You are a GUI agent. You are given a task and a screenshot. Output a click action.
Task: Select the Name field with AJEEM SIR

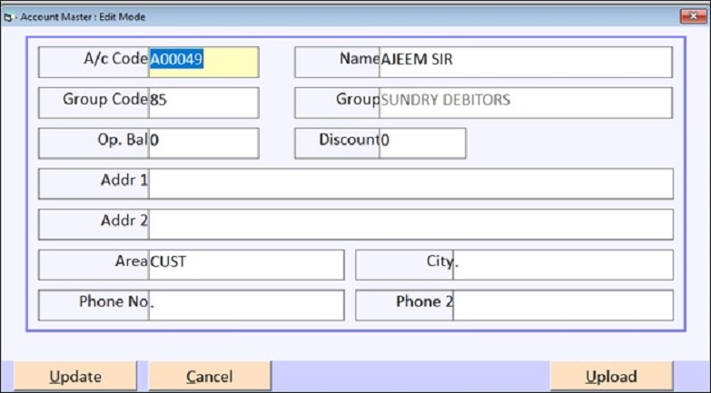pyautogui.click(x=526, y=62)
